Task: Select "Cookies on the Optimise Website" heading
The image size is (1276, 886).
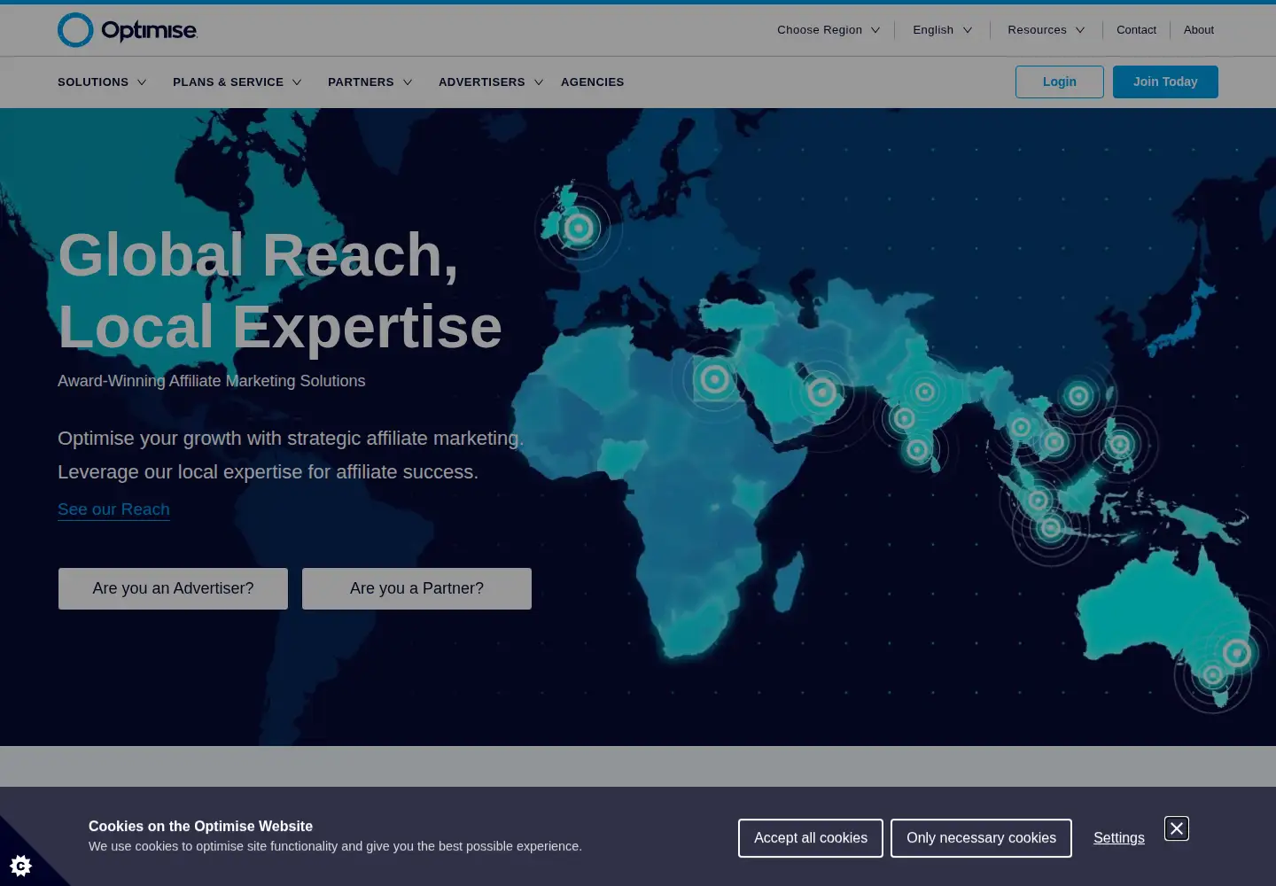Action: [x=200, y=826]
